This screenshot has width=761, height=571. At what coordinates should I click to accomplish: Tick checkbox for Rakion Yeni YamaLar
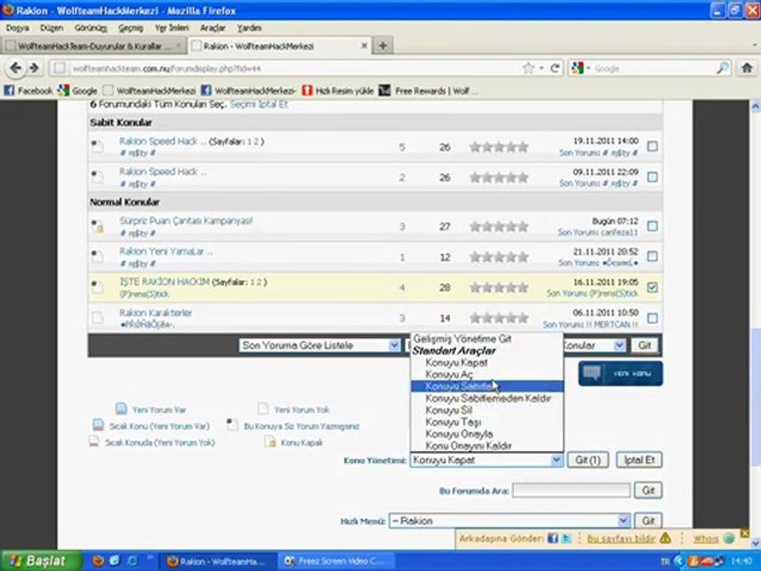pos(652,256)
